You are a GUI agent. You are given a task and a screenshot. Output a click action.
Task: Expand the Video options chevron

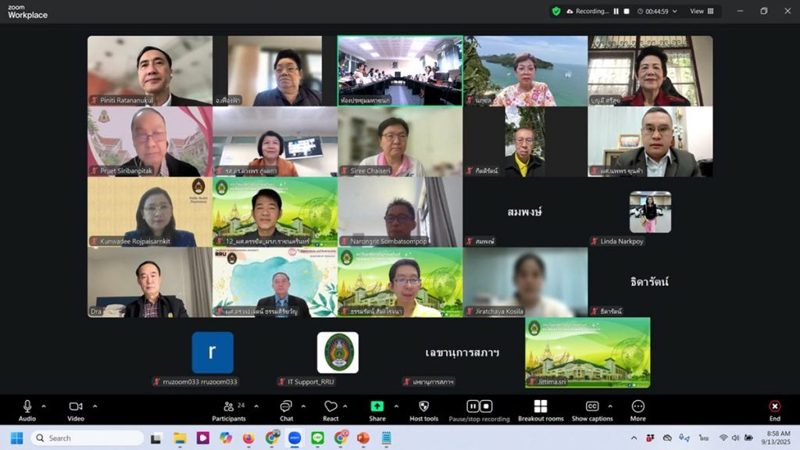click(x=95, y=406)
